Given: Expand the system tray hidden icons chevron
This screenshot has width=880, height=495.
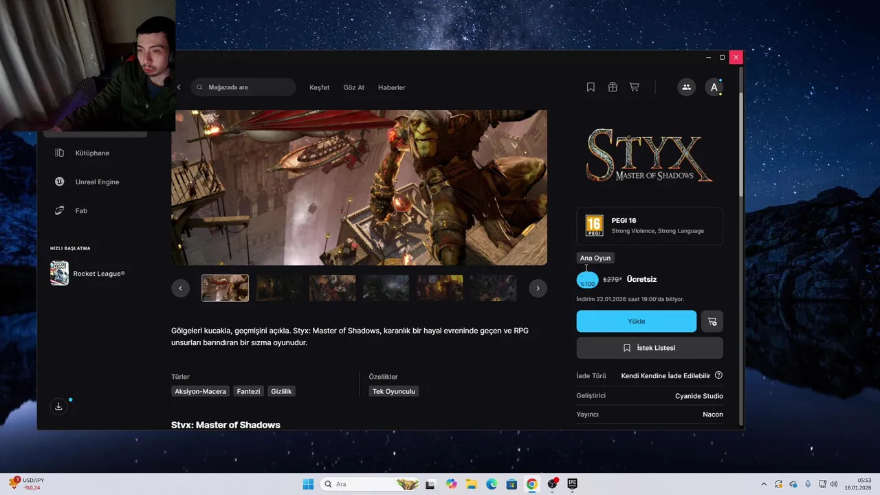Looking at the screenshot, I should (764, 484).
